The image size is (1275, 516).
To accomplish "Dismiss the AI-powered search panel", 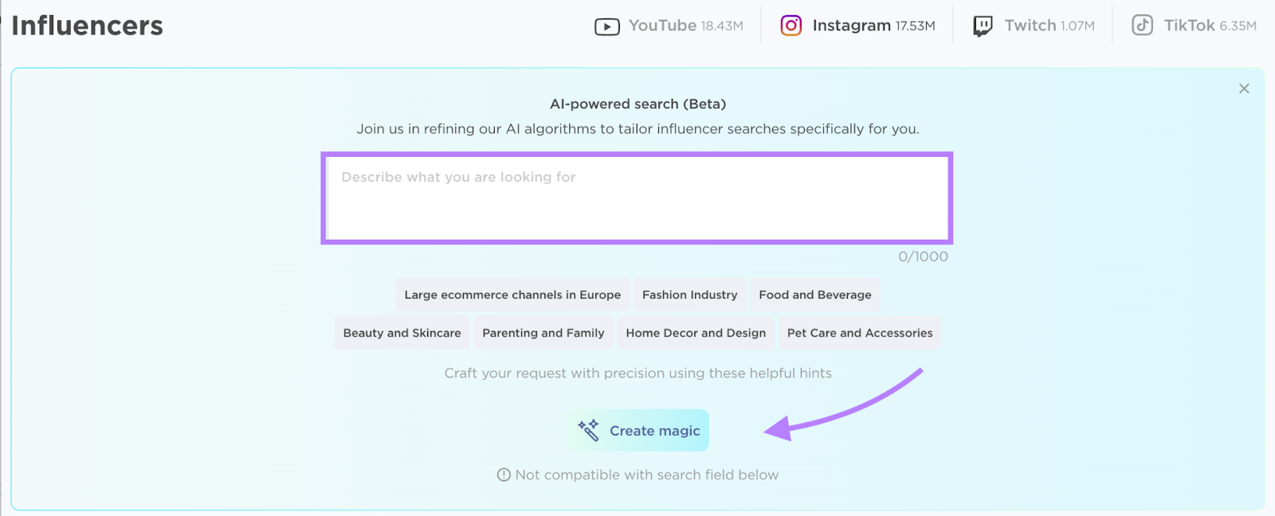I will click(x=1243, y=88).
